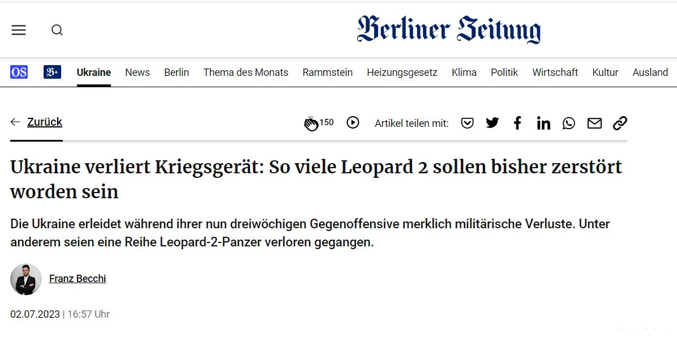
Task: Open the hamburger menu
Action: tap(19, 30)
